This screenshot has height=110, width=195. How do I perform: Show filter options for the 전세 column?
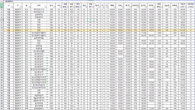pos(122,7)
